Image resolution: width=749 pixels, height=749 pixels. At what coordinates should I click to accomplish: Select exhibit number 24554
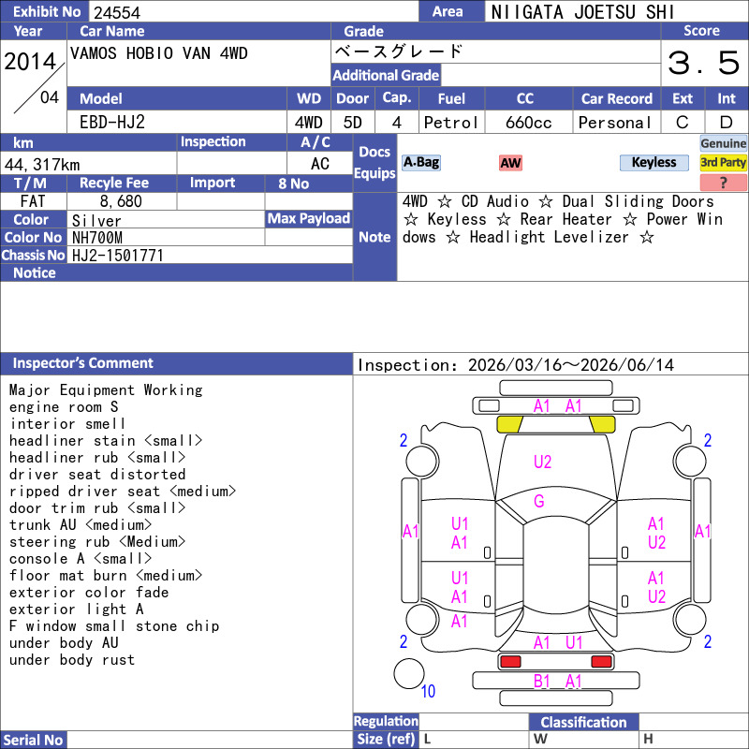117,12
